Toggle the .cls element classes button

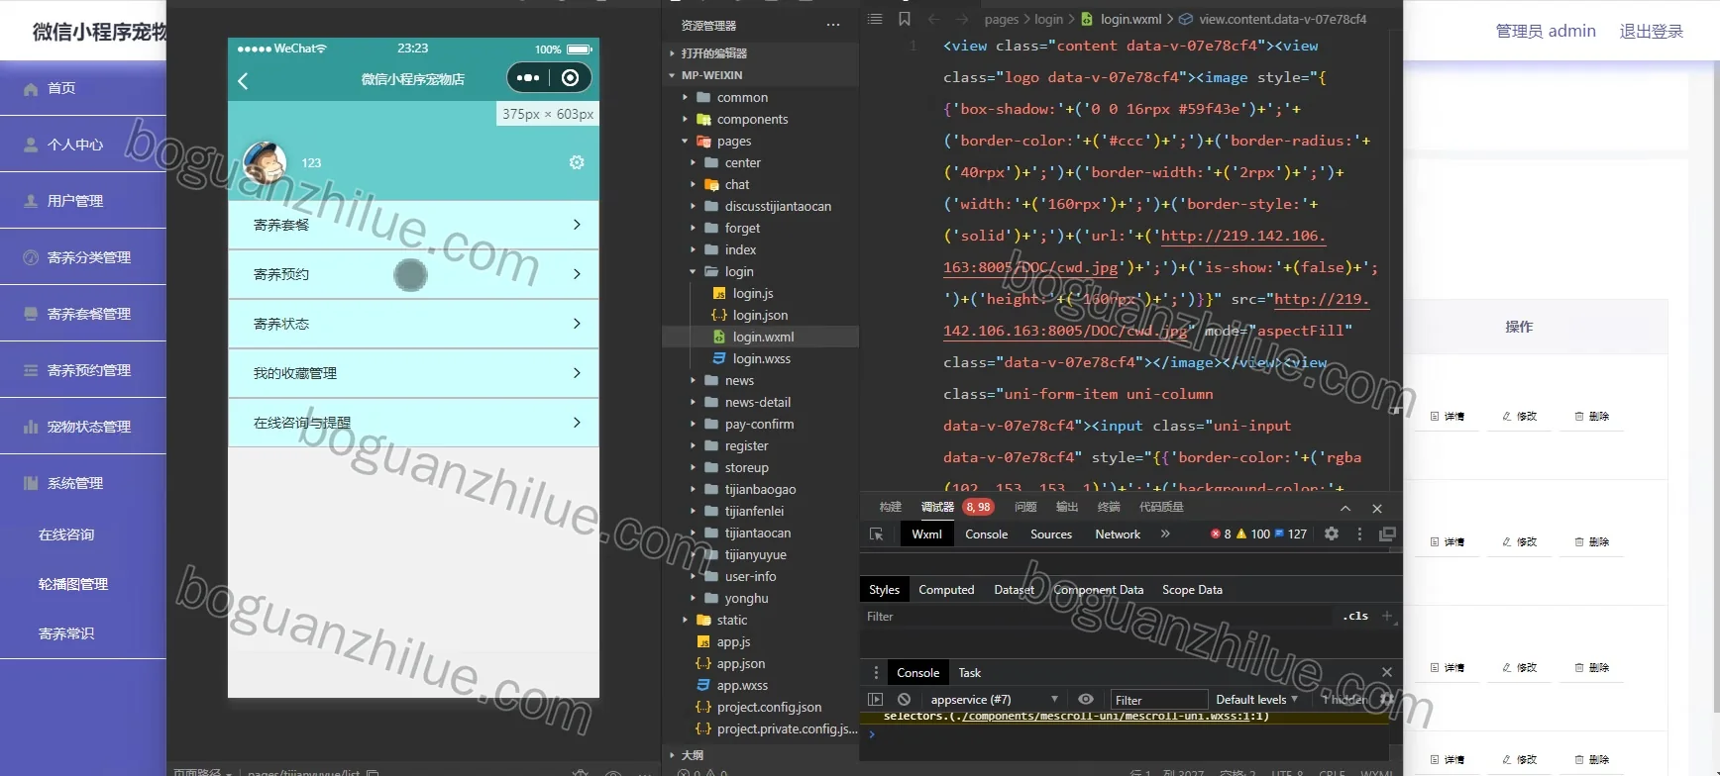coord(1355,616)
